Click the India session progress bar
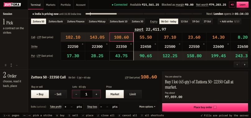The height and width of the screenshot is (118, 251). point(144,14)
